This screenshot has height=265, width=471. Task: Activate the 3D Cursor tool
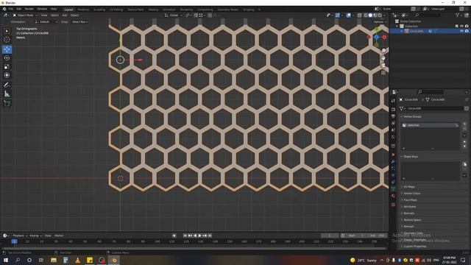point(7,40)
